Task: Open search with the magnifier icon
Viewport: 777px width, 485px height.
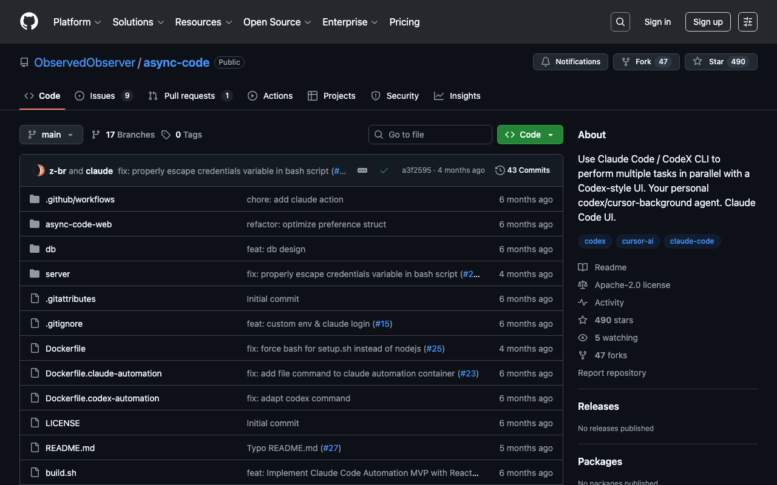Action: [620, 22]
